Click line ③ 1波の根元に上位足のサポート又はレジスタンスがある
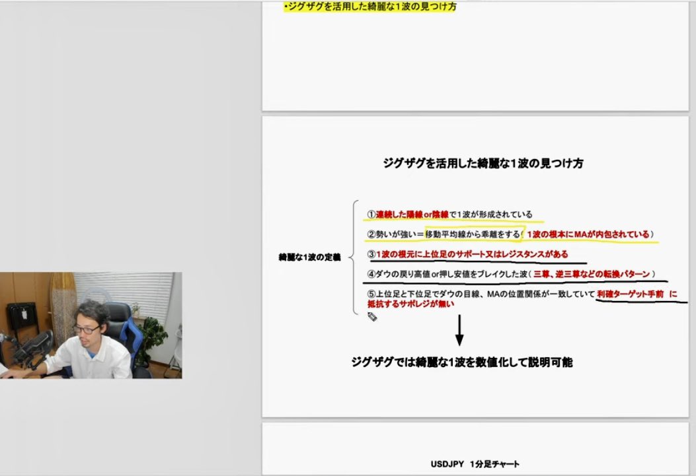Viewport: 696px width, 476px height. [467, 254]
